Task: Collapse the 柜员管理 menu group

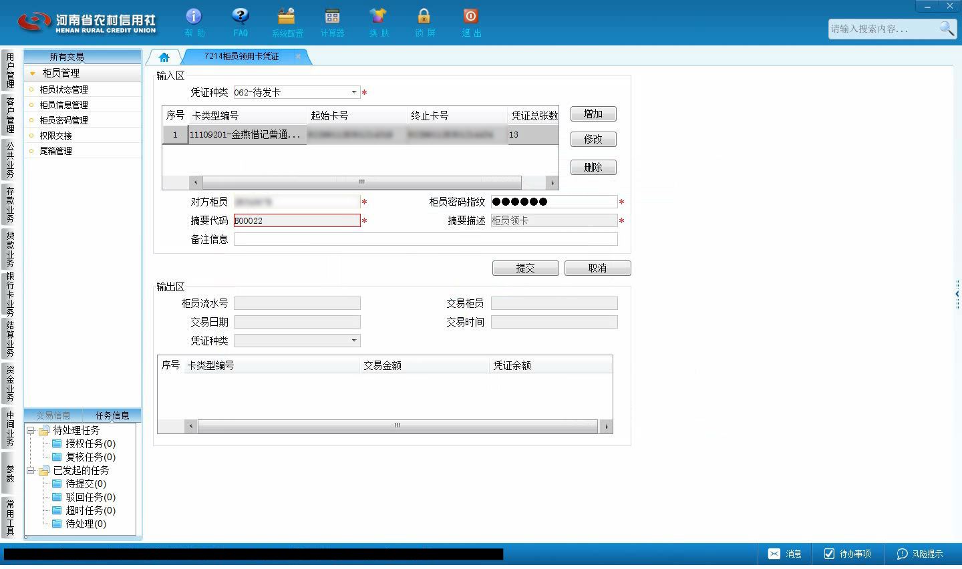Action: click(x=32, y=73)
